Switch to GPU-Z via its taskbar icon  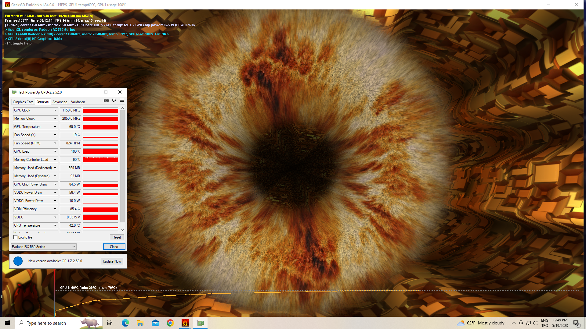click(x=200, y=323)
